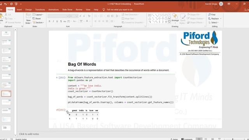Expand the shapes gallery More arrow
The image size is (249, 140).
coord(169,22)
